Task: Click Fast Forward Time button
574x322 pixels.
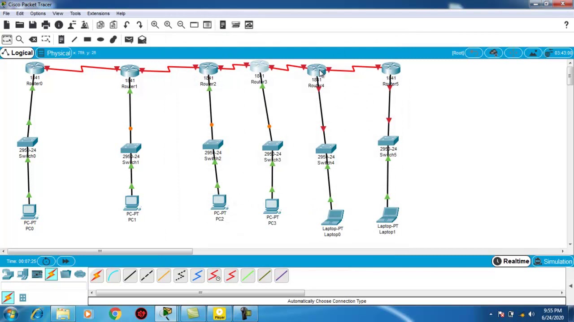Action: pos(66,261)
